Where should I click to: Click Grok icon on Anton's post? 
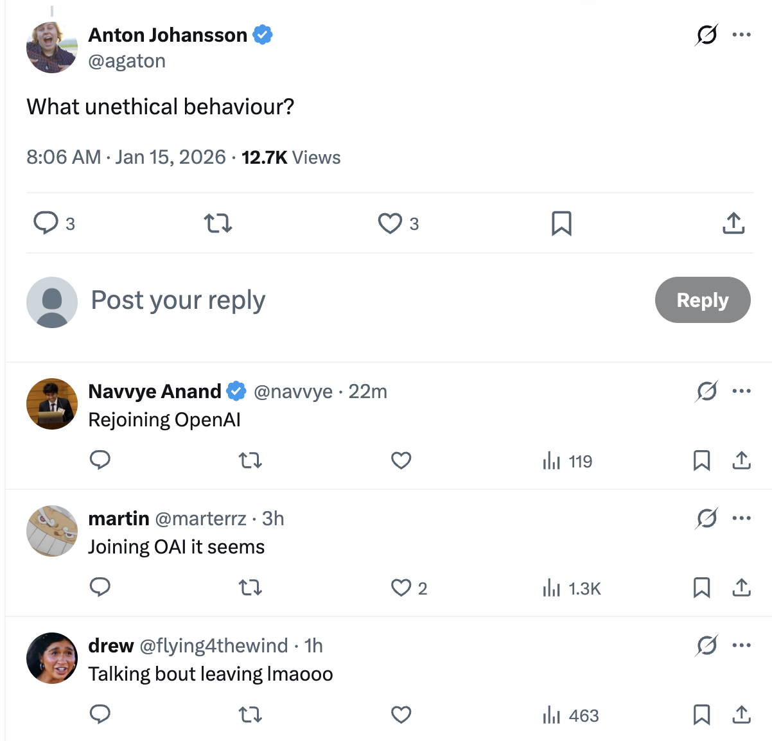coord(706,35)
